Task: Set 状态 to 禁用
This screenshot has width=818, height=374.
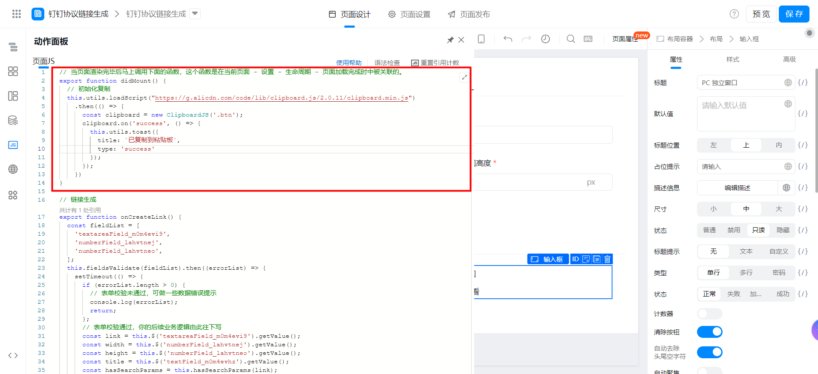Action: tap(734, 230)
